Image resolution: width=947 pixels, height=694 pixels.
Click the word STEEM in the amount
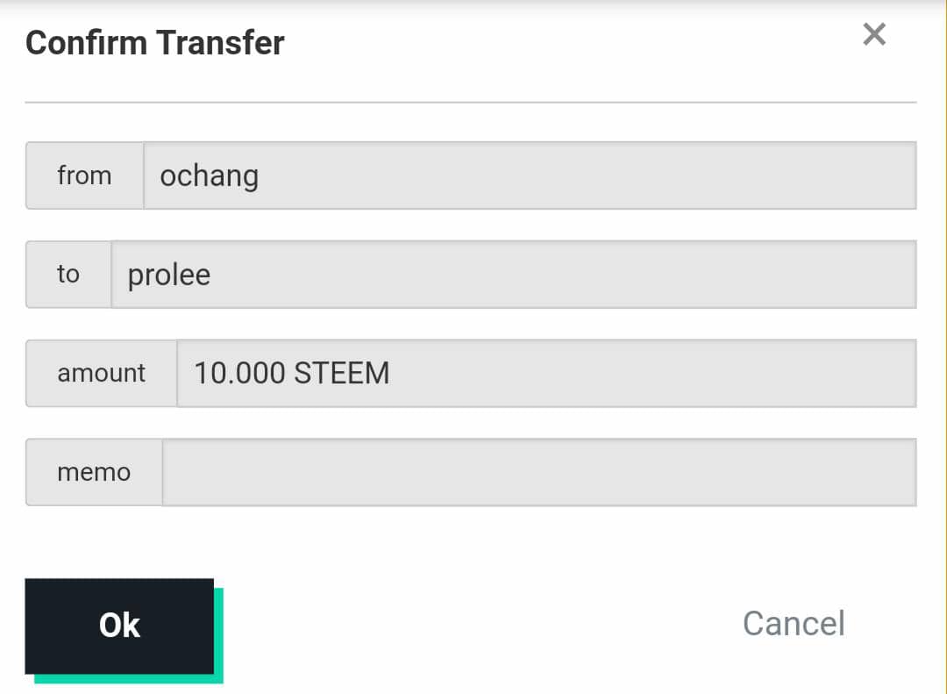pos(341,374)
